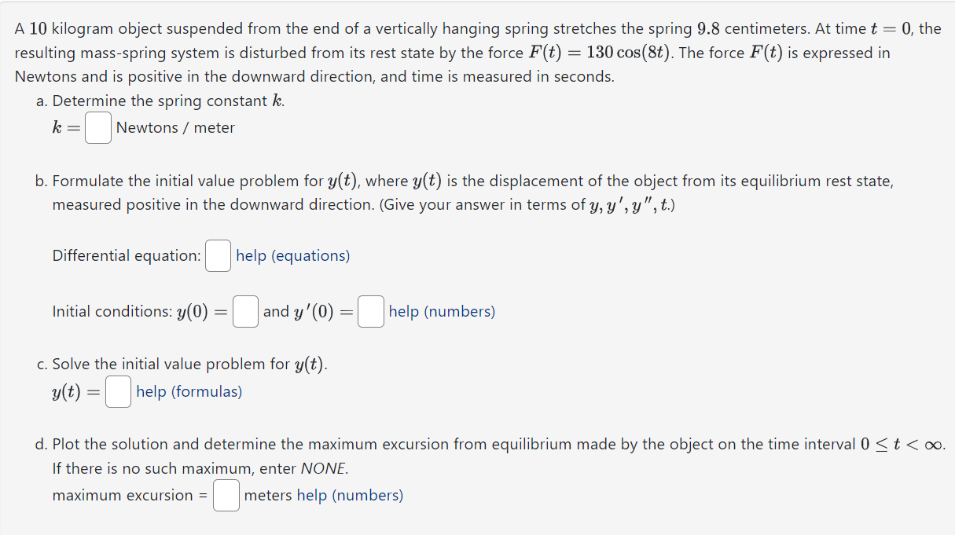
Task: Click the spring constant k answer box
Action: point(97,127)
